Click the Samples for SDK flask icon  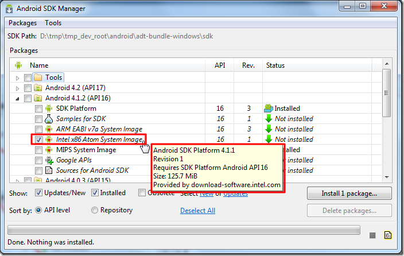pos(49,119)
